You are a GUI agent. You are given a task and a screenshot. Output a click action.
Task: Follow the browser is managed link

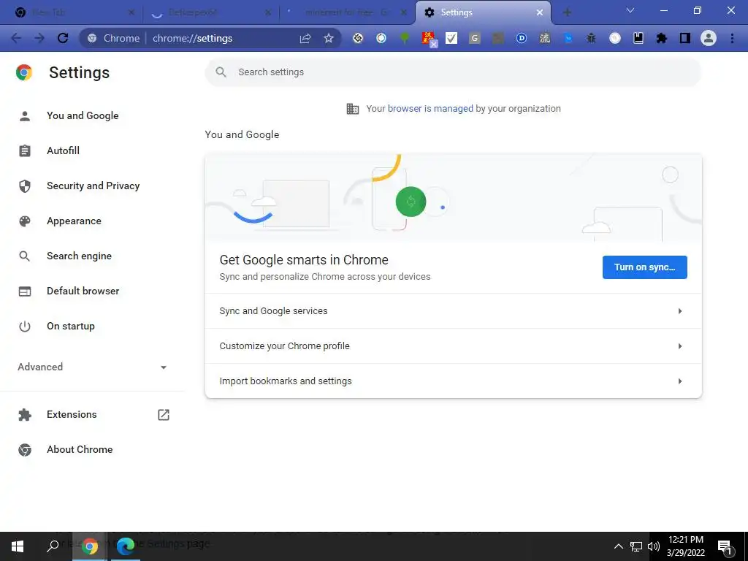click(x=430, y=109)
